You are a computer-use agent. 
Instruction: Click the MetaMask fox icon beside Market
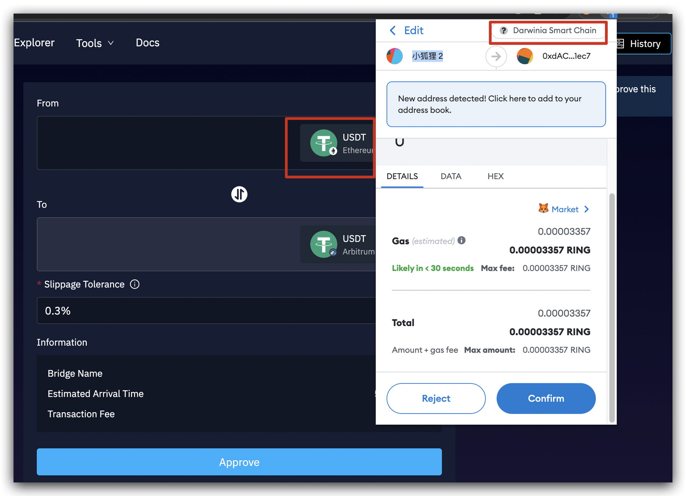(543, 209)
